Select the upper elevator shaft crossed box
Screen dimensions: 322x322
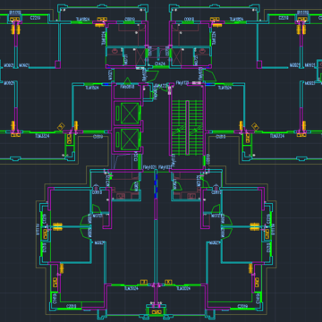coord(130,113)
